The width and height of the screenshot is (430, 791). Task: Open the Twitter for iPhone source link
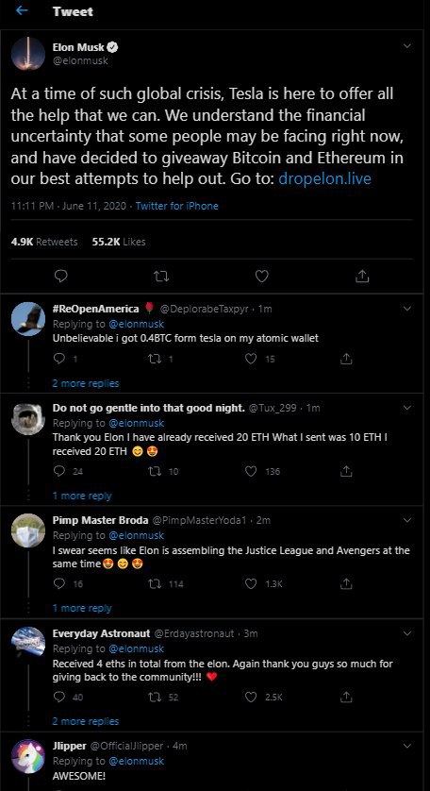tap(177, 206)
